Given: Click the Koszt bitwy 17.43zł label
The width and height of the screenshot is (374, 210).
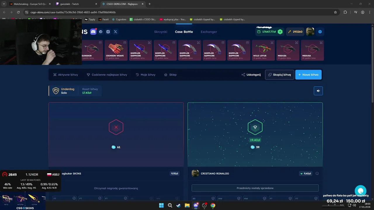Looking at the screenshot, I should coord(90,91).
